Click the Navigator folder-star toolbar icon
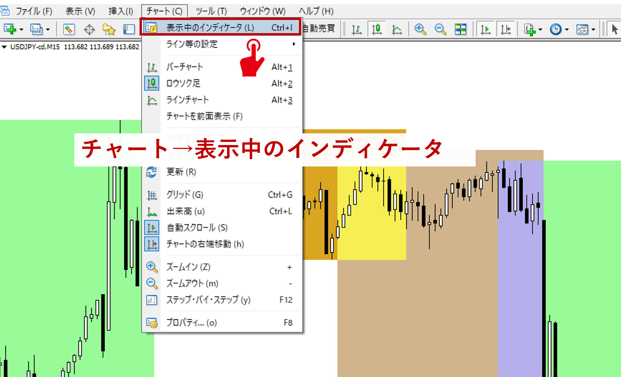Viewport: 621px width, 377px height. [109, 29]
